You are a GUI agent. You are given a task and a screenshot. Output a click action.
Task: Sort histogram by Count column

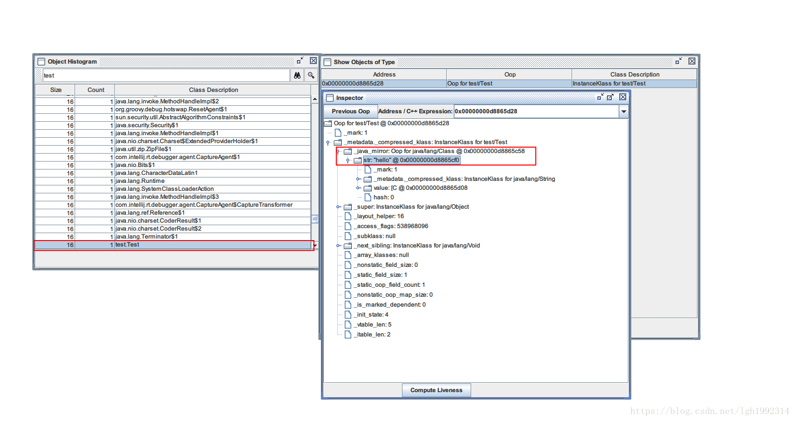point(96,90)
